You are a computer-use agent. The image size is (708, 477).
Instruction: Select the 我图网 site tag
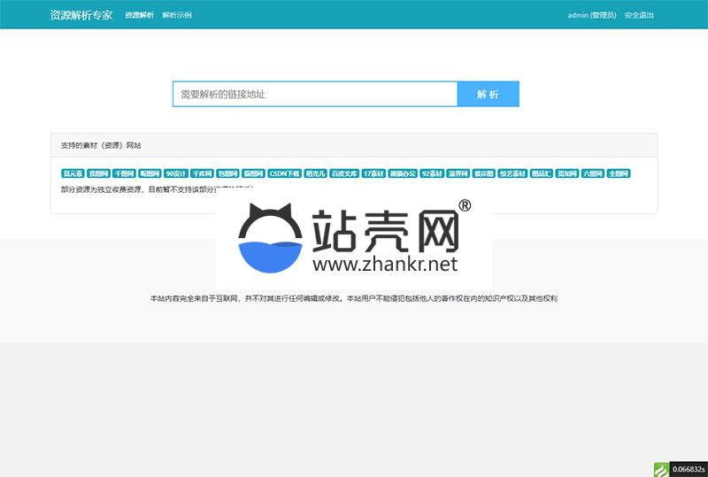[98, 173]
